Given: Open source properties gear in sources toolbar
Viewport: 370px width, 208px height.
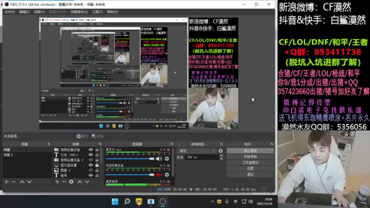Looking at the screenshot, I should tap(71, 182).
